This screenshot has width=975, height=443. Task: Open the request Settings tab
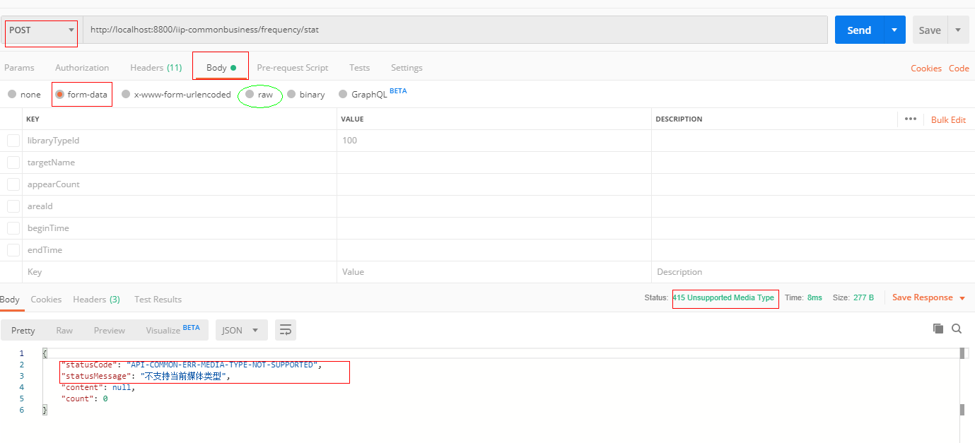point(407,68)
